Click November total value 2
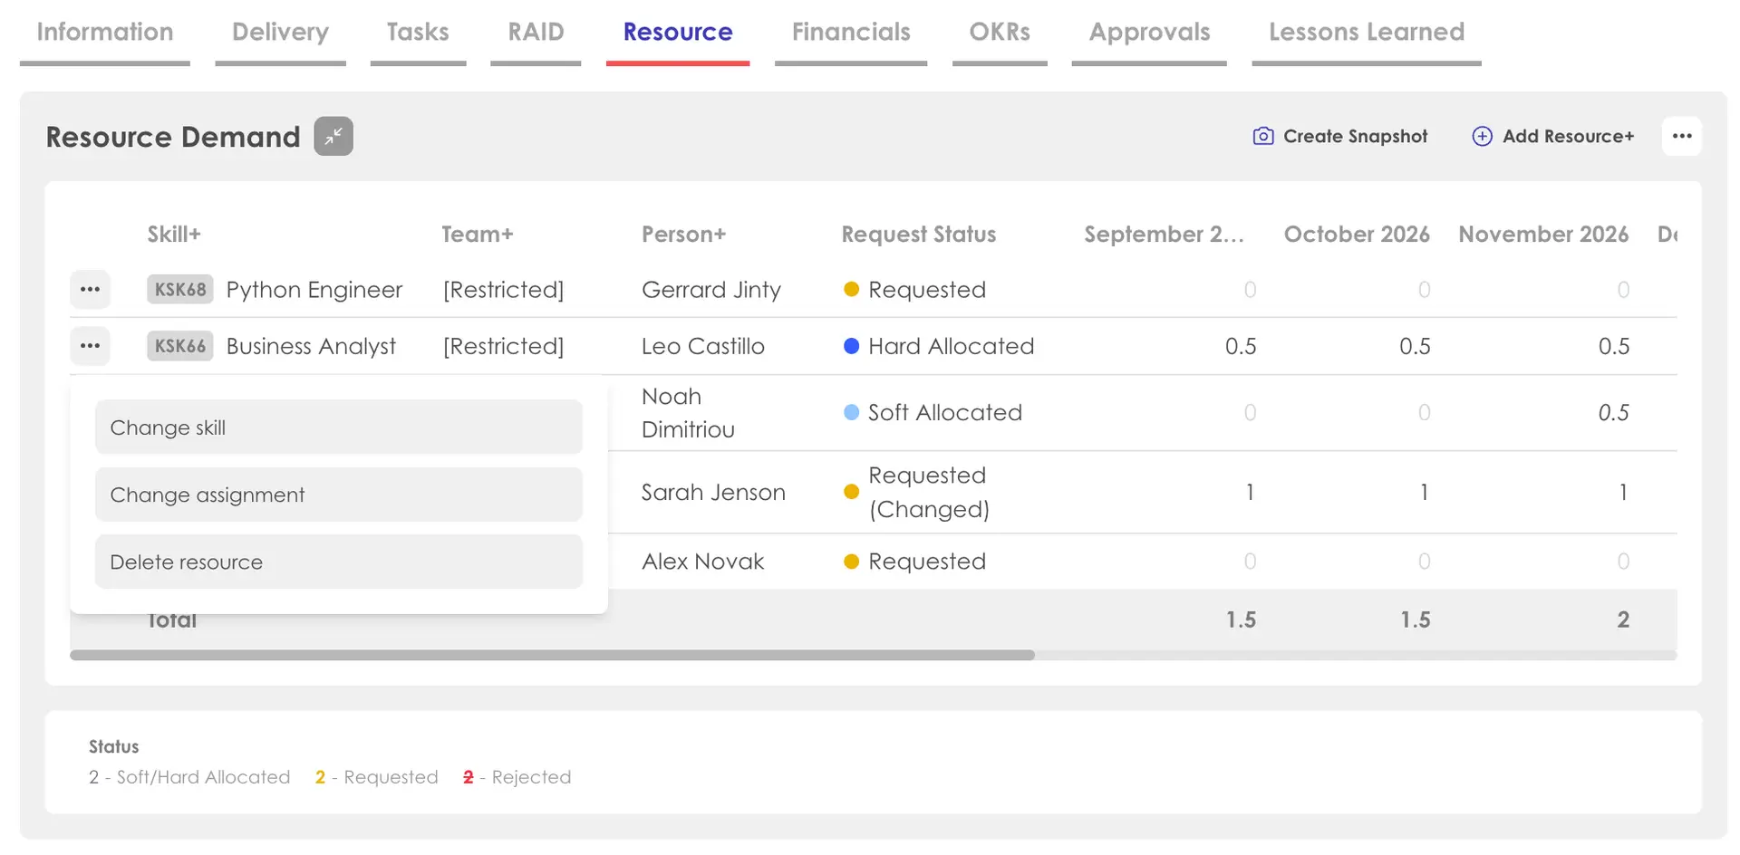The height and width of the screenshot is (855, 1740). 1623,620
